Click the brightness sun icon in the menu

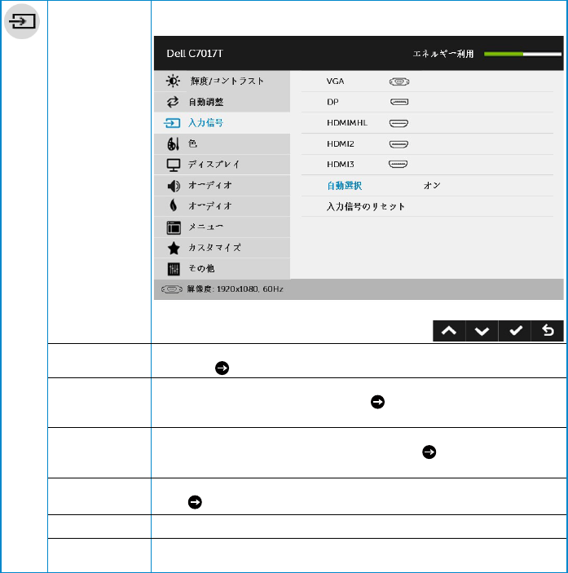pos(173,81)
